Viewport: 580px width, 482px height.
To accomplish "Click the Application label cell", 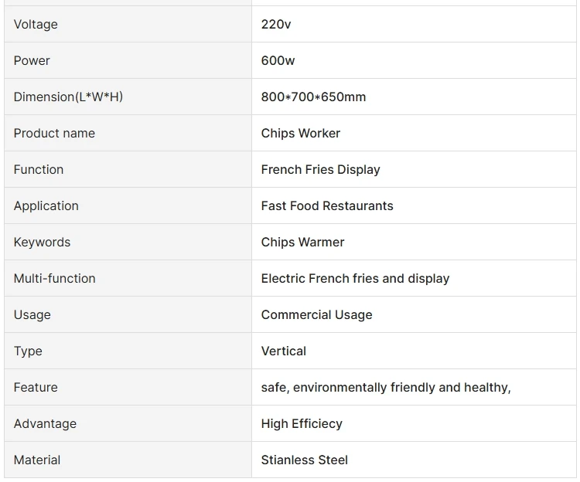I will click(x=46, y=206).
